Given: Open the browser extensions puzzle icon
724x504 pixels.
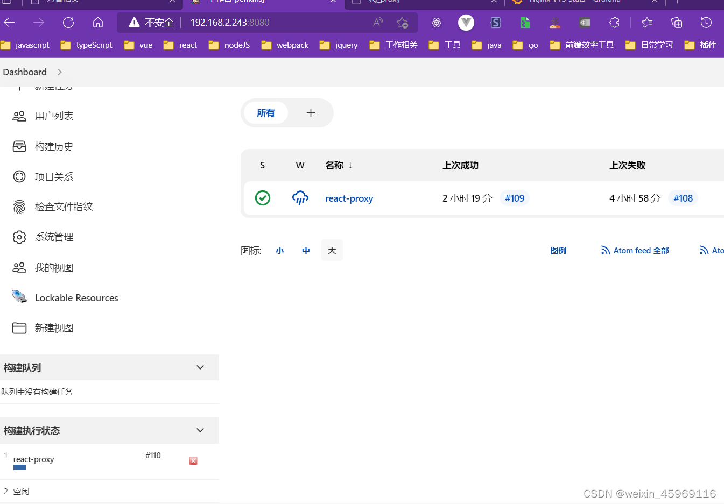Looking at the screenshot, I should point(614,23).
